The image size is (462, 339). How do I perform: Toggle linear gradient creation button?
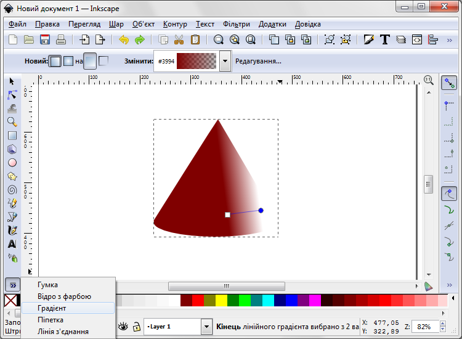click(55, 61)
